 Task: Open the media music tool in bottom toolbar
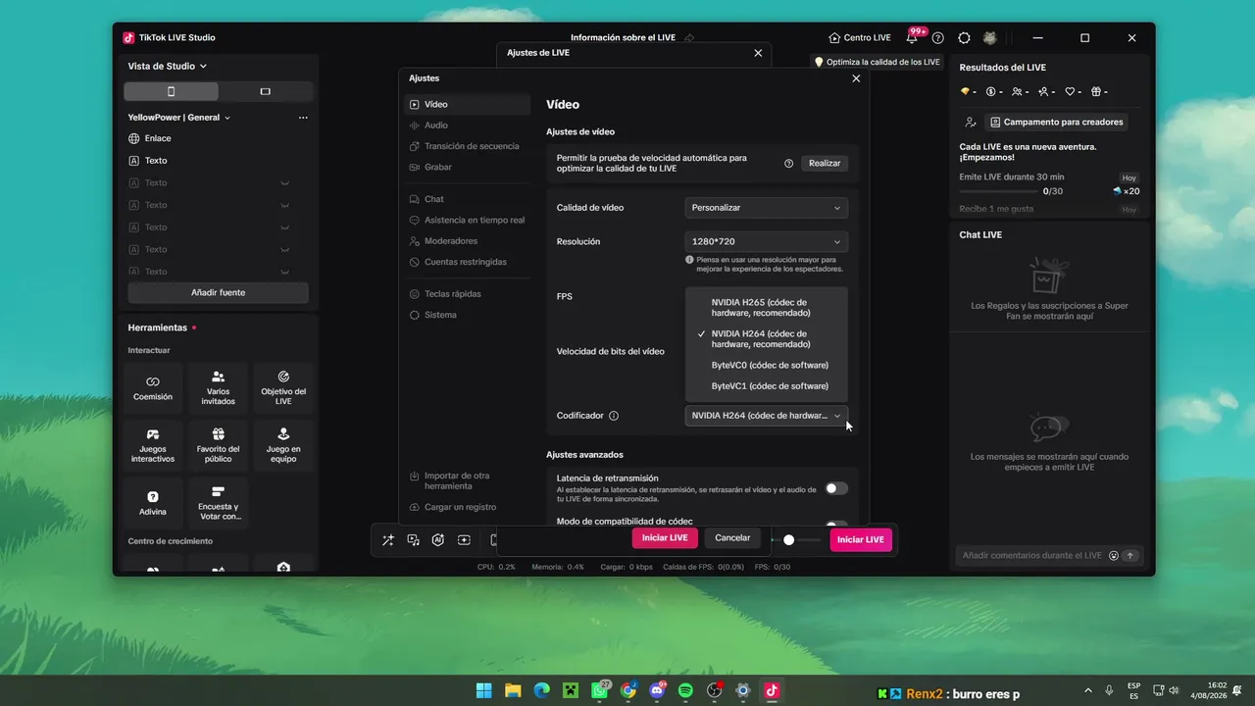pyautogui.click(x=414, y=539)
